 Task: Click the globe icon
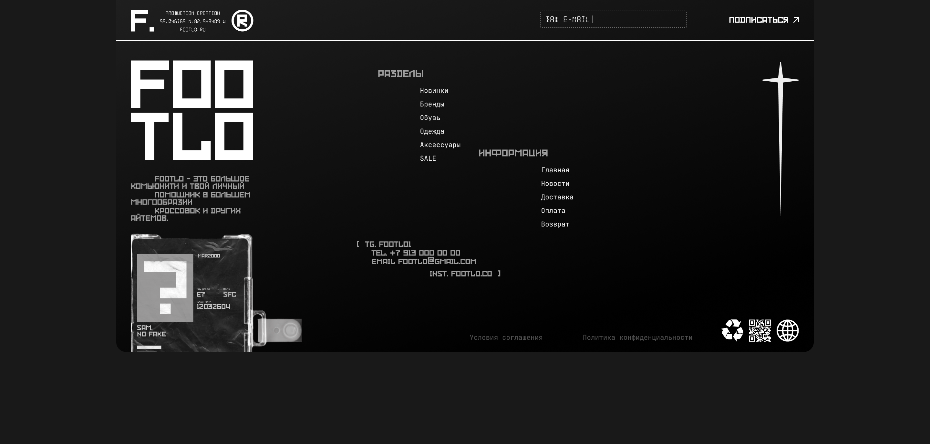[x=787, y=330]
